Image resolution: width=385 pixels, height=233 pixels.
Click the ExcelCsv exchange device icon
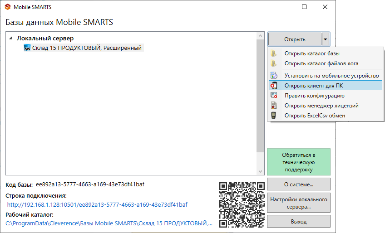click(273, 116)
